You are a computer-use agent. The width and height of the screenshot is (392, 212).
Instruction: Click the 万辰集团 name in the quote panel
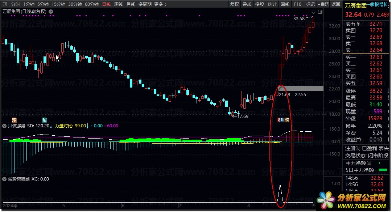pos(356,6)
